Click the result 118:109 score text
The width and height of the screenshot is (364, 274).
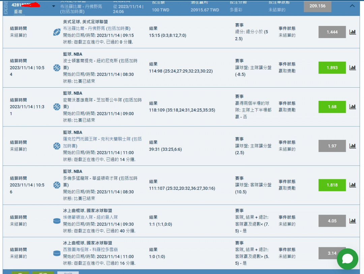tap(182, 110)
